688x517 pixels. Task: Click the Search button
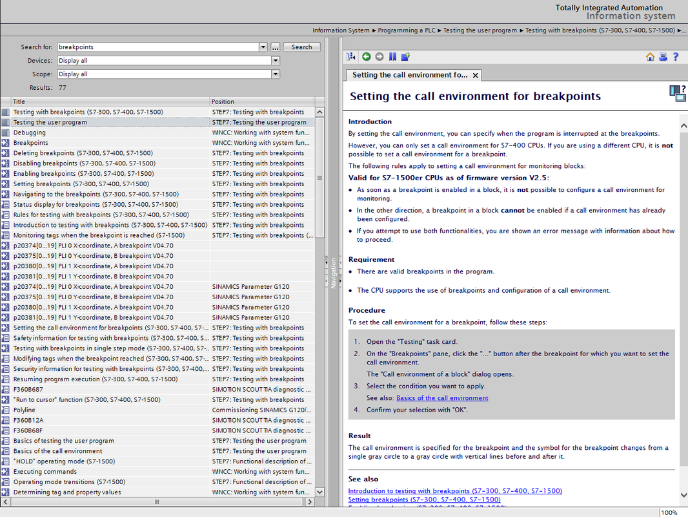[x=302, y=47]
